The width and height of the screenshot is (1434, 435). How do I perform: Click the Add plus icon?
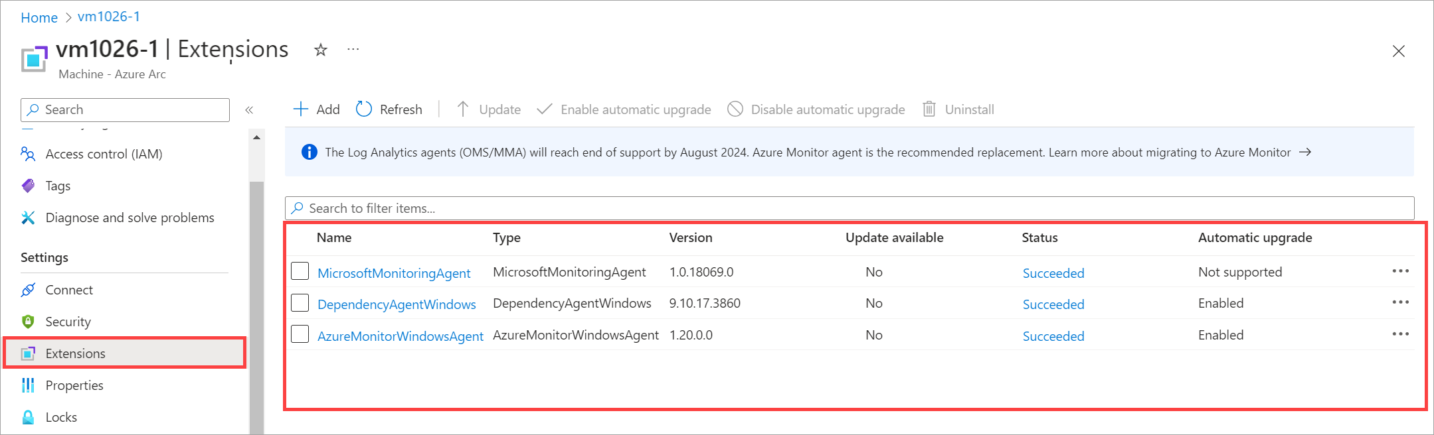(x=301, y=109)
